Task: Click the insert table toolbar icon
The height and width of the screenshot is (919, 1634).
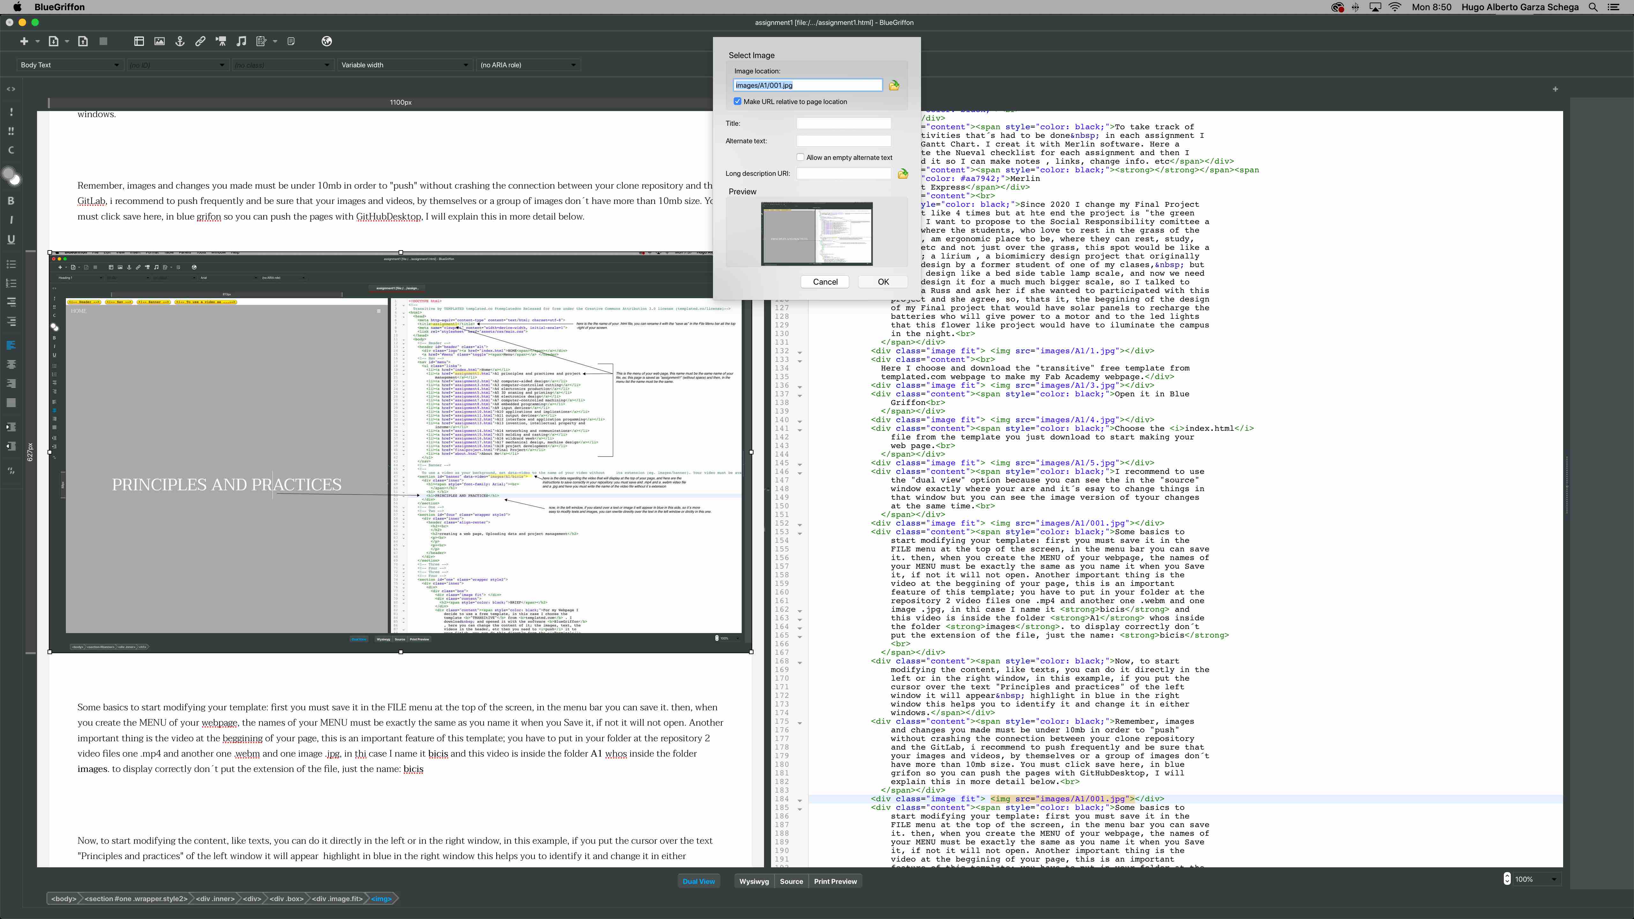Action: point(139,41)
